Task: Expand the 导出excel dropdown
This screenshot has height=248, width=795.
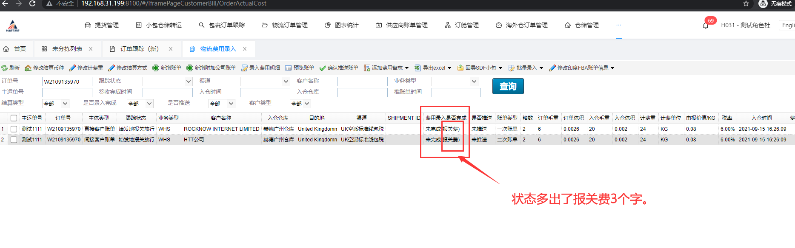Action: click(x=449, y=68)
